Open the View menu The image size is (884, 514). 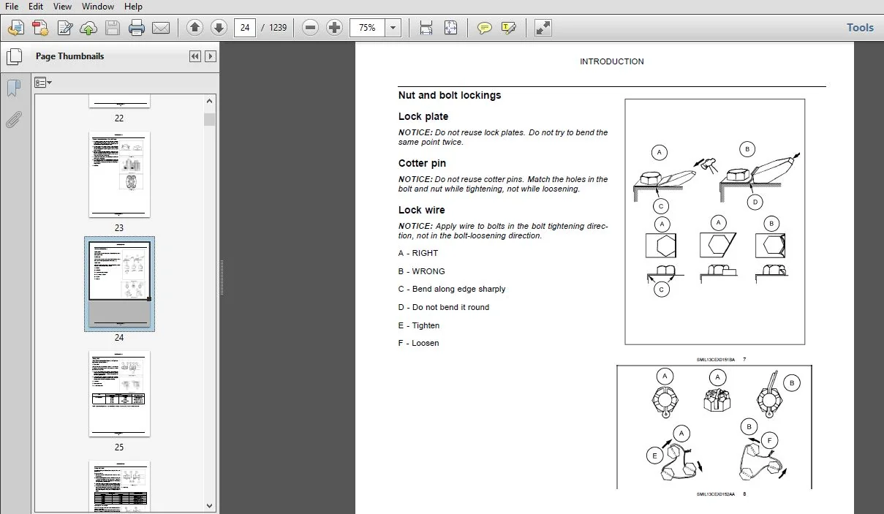pos(62,7)
